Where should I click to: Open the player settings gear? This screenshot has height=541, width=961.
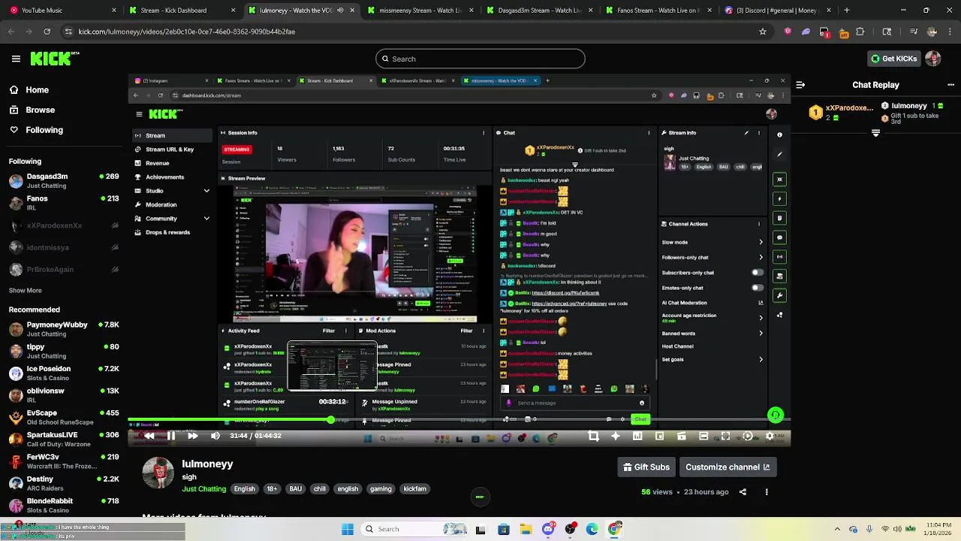(x=770, y=436)
